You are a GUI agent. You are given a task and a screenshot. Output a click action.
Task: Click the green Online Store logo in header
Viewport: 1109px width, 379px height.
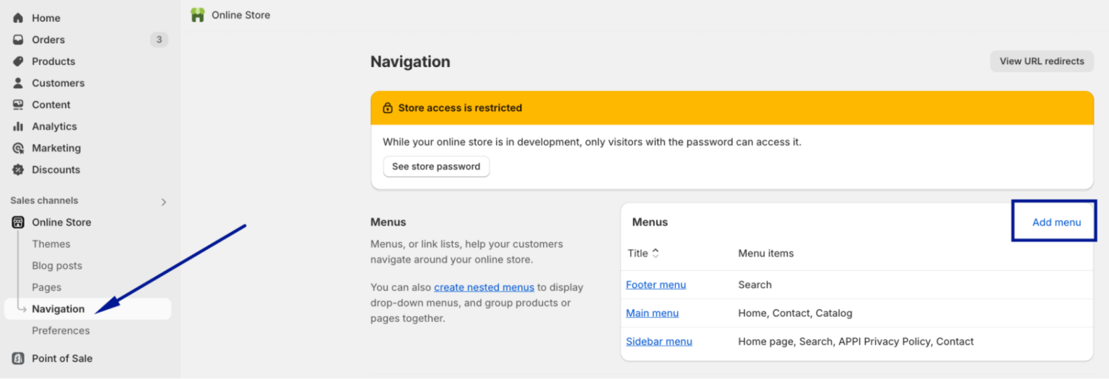(x=197, y=14)
